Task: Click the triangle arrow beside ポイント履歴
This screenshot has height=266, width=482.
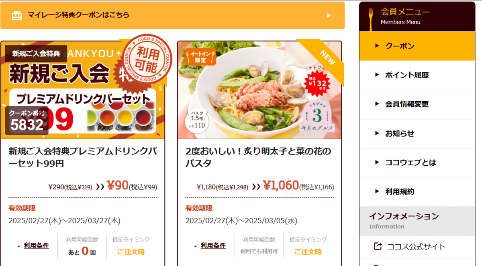Action: [377, 75]
